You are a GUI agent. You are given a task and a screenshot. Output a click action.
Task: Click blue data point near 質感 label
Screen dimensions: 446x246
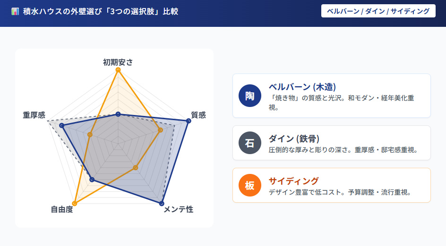(x=189, y=121)
